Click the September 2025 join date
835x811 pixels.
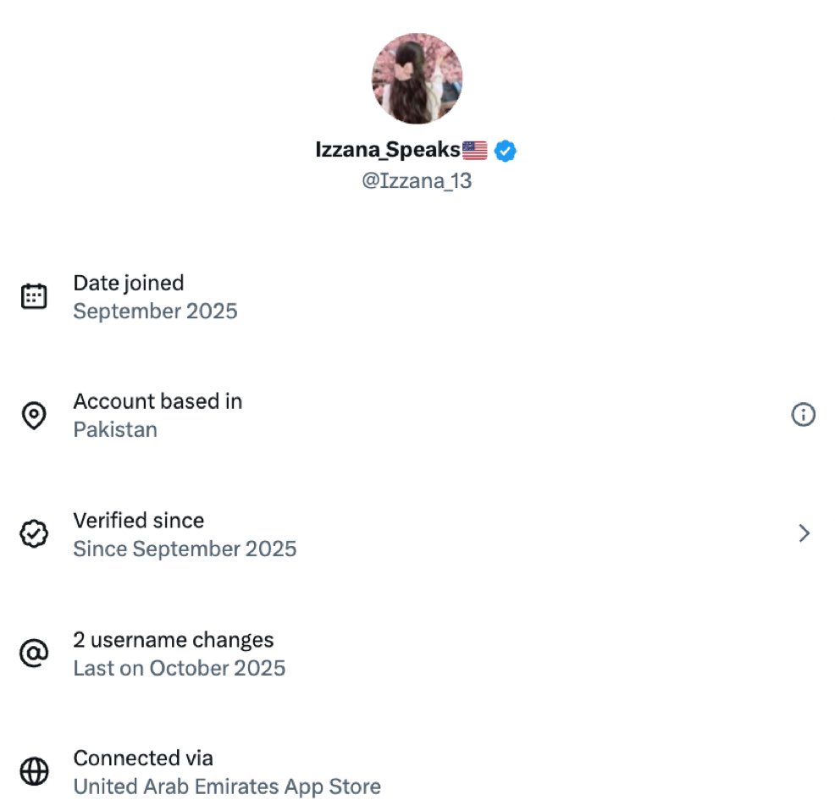[x=155, y=311]
